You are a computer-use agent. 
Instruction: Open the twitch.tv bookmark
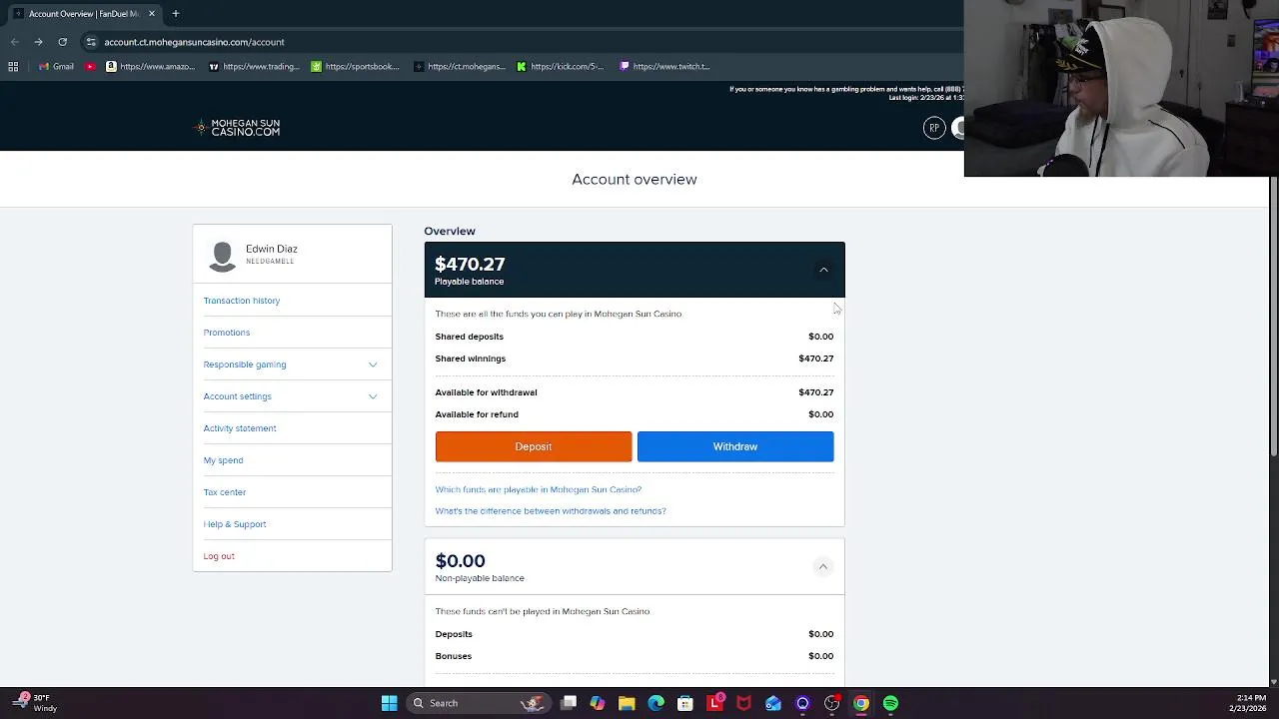pyautogui.click(x=663, y=67)
